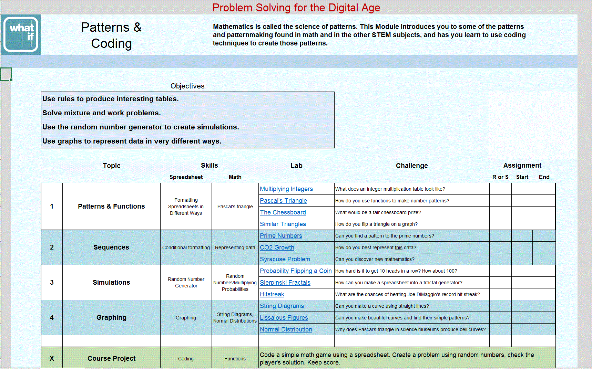
Task: Click the 'this' link in CO2 challenge
Action: [x=398, y=247]
